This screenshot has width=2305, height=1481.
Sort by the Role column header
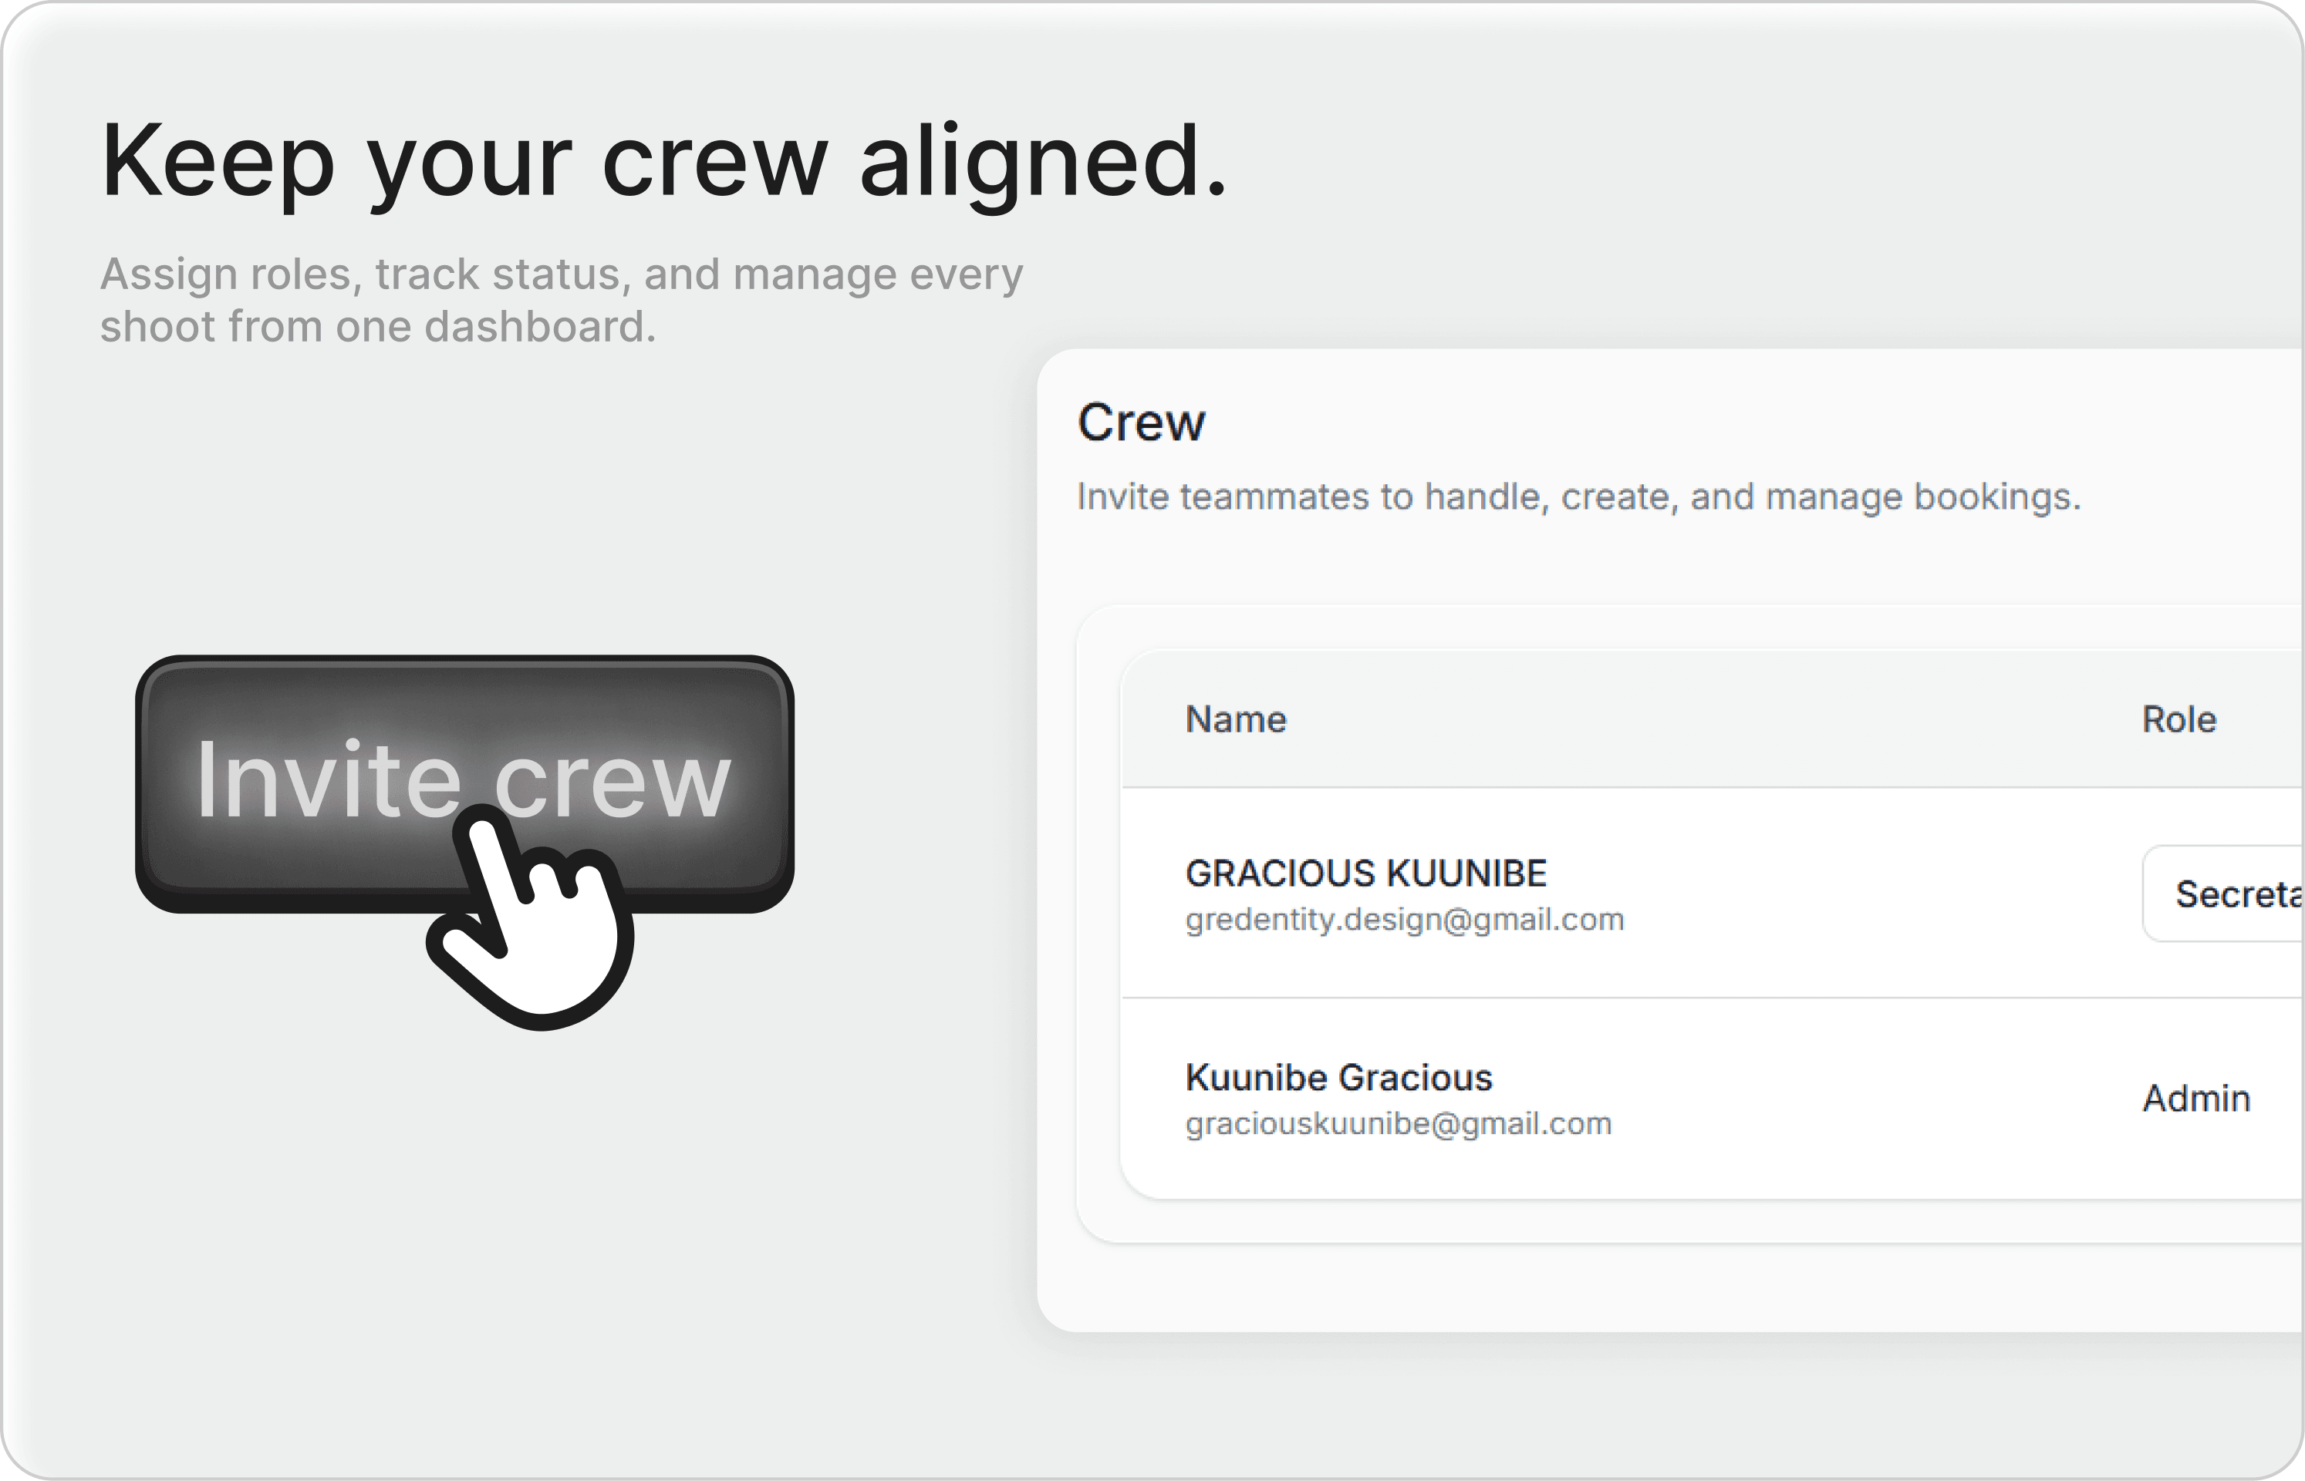point(2180,719)
